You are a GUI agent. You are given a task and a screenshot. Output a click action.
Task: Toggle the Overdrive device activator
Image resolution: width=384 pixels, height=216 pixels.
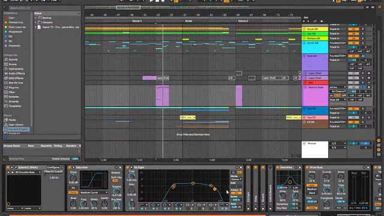click(x=277, y=167)
